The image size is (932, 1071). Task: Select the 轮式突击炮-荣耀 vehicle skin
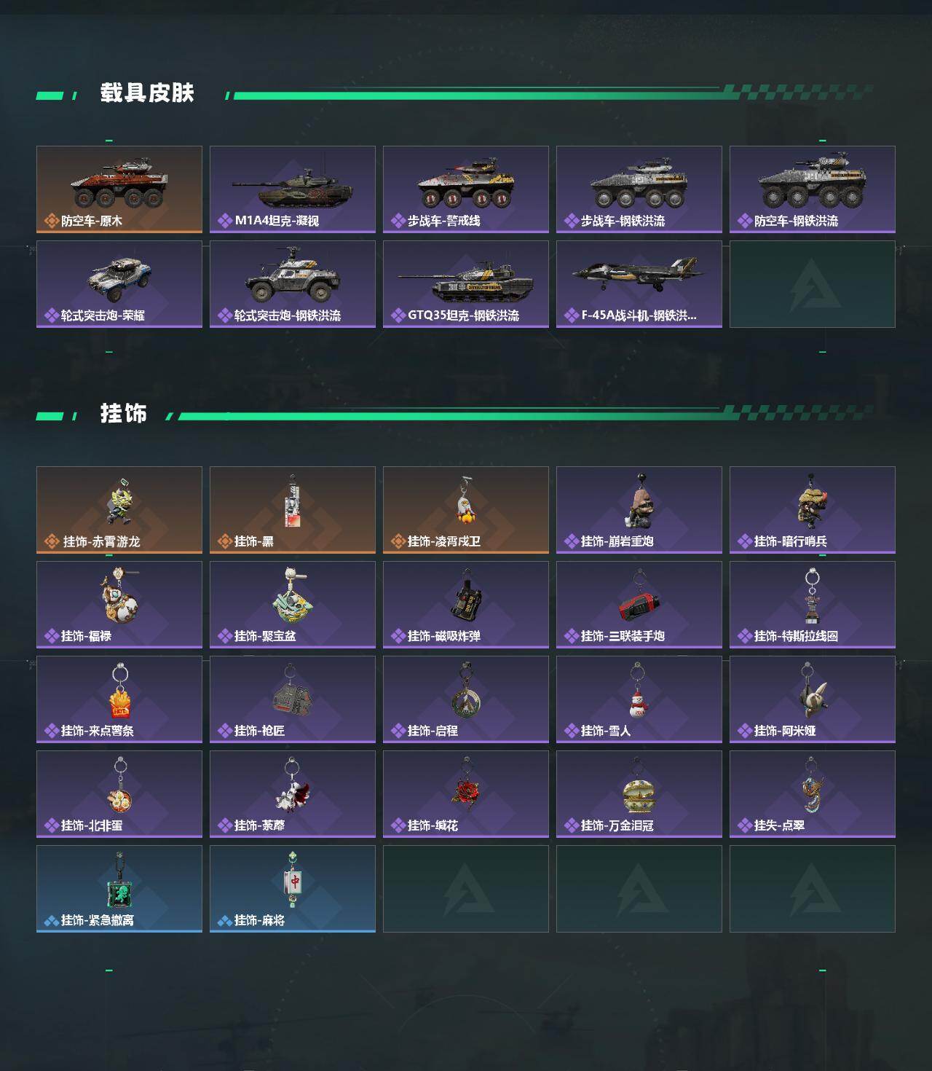point(119,284)
